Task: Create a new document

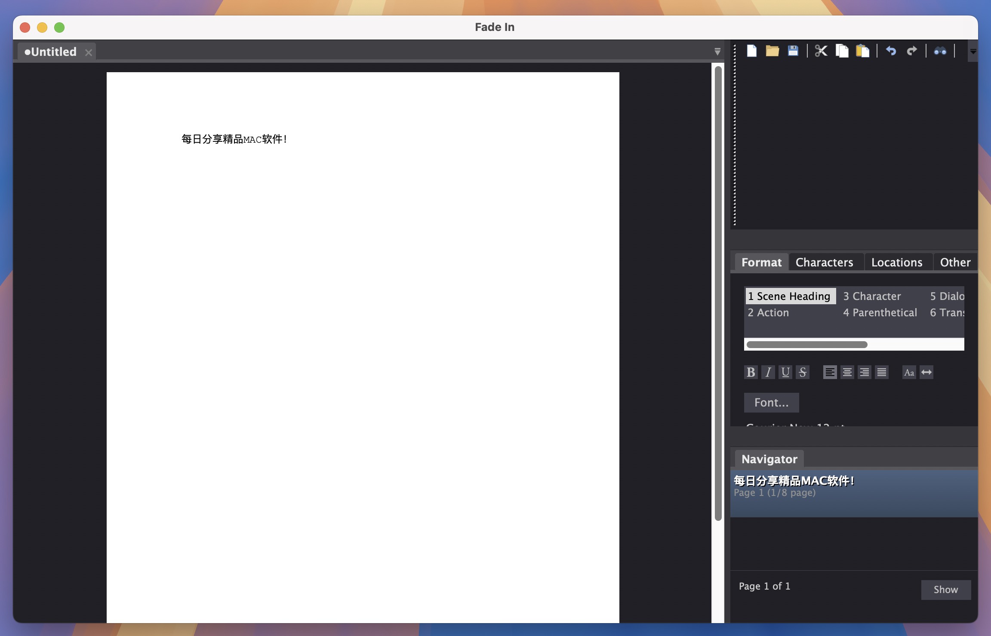Action: coord(752,51)
